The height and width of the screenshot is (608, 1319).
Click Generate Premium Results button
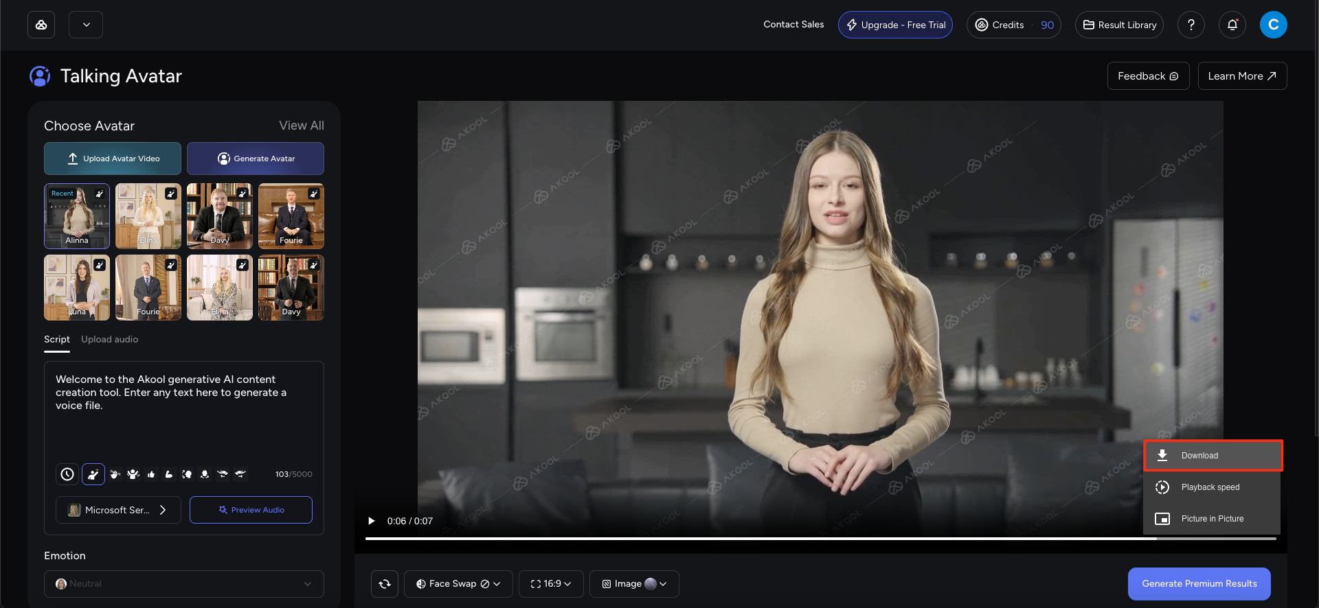tap(1199, 584)
